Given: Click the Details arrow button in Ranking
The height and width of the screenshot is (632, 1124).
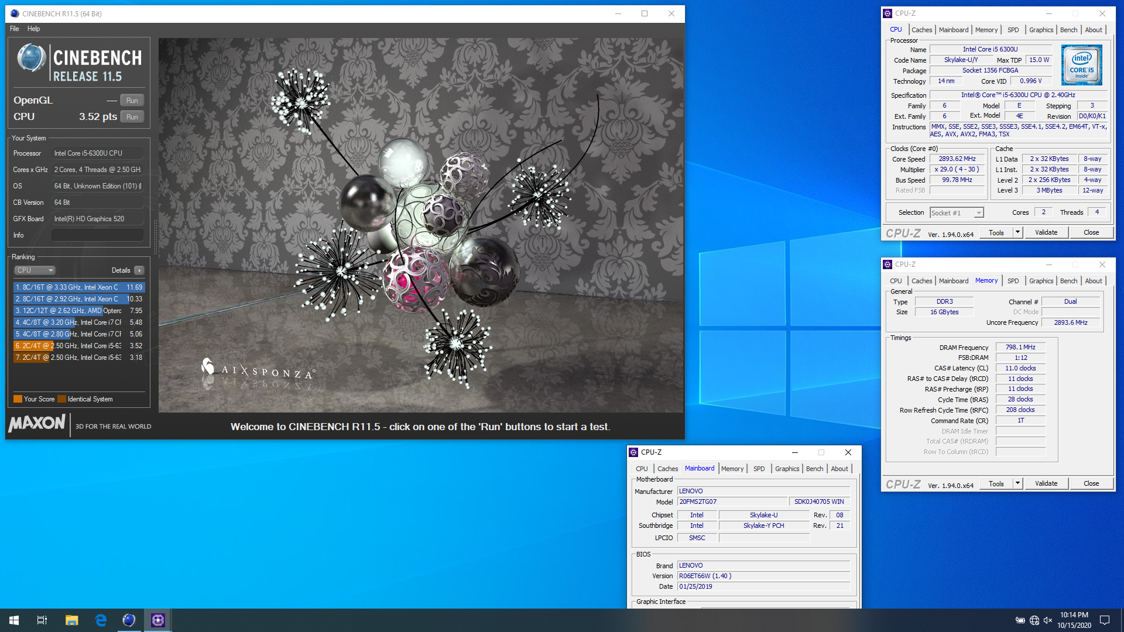Looking at the screenshot, I should [x=139, y=270].
